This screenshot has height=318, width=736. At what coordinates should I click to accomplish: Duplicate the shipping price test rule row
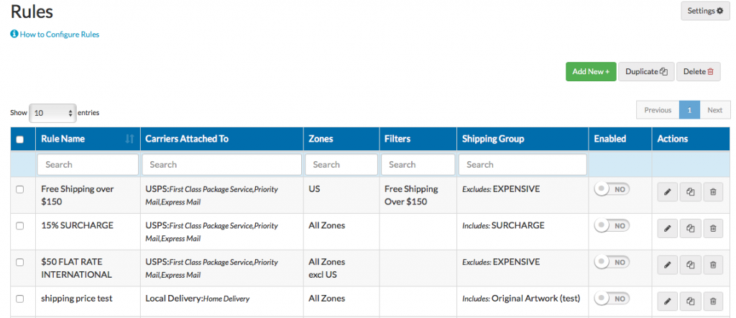[690, 301]
